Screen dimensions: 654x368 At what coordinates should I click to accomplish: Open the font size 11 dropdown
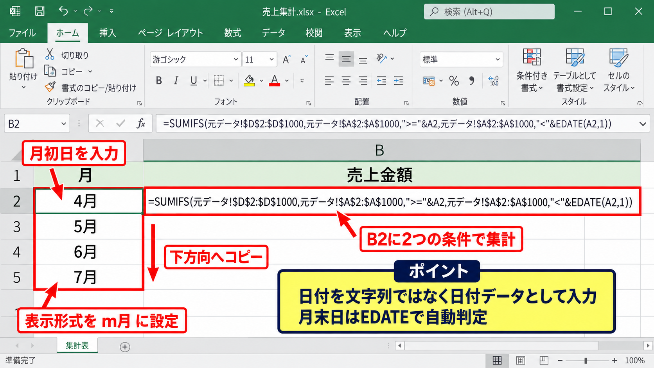coord(271,59)
